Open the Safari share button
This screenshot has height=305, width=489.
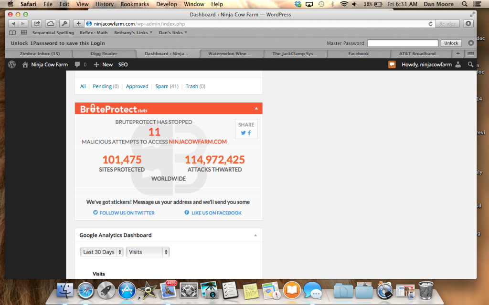[x=37, y=24]
